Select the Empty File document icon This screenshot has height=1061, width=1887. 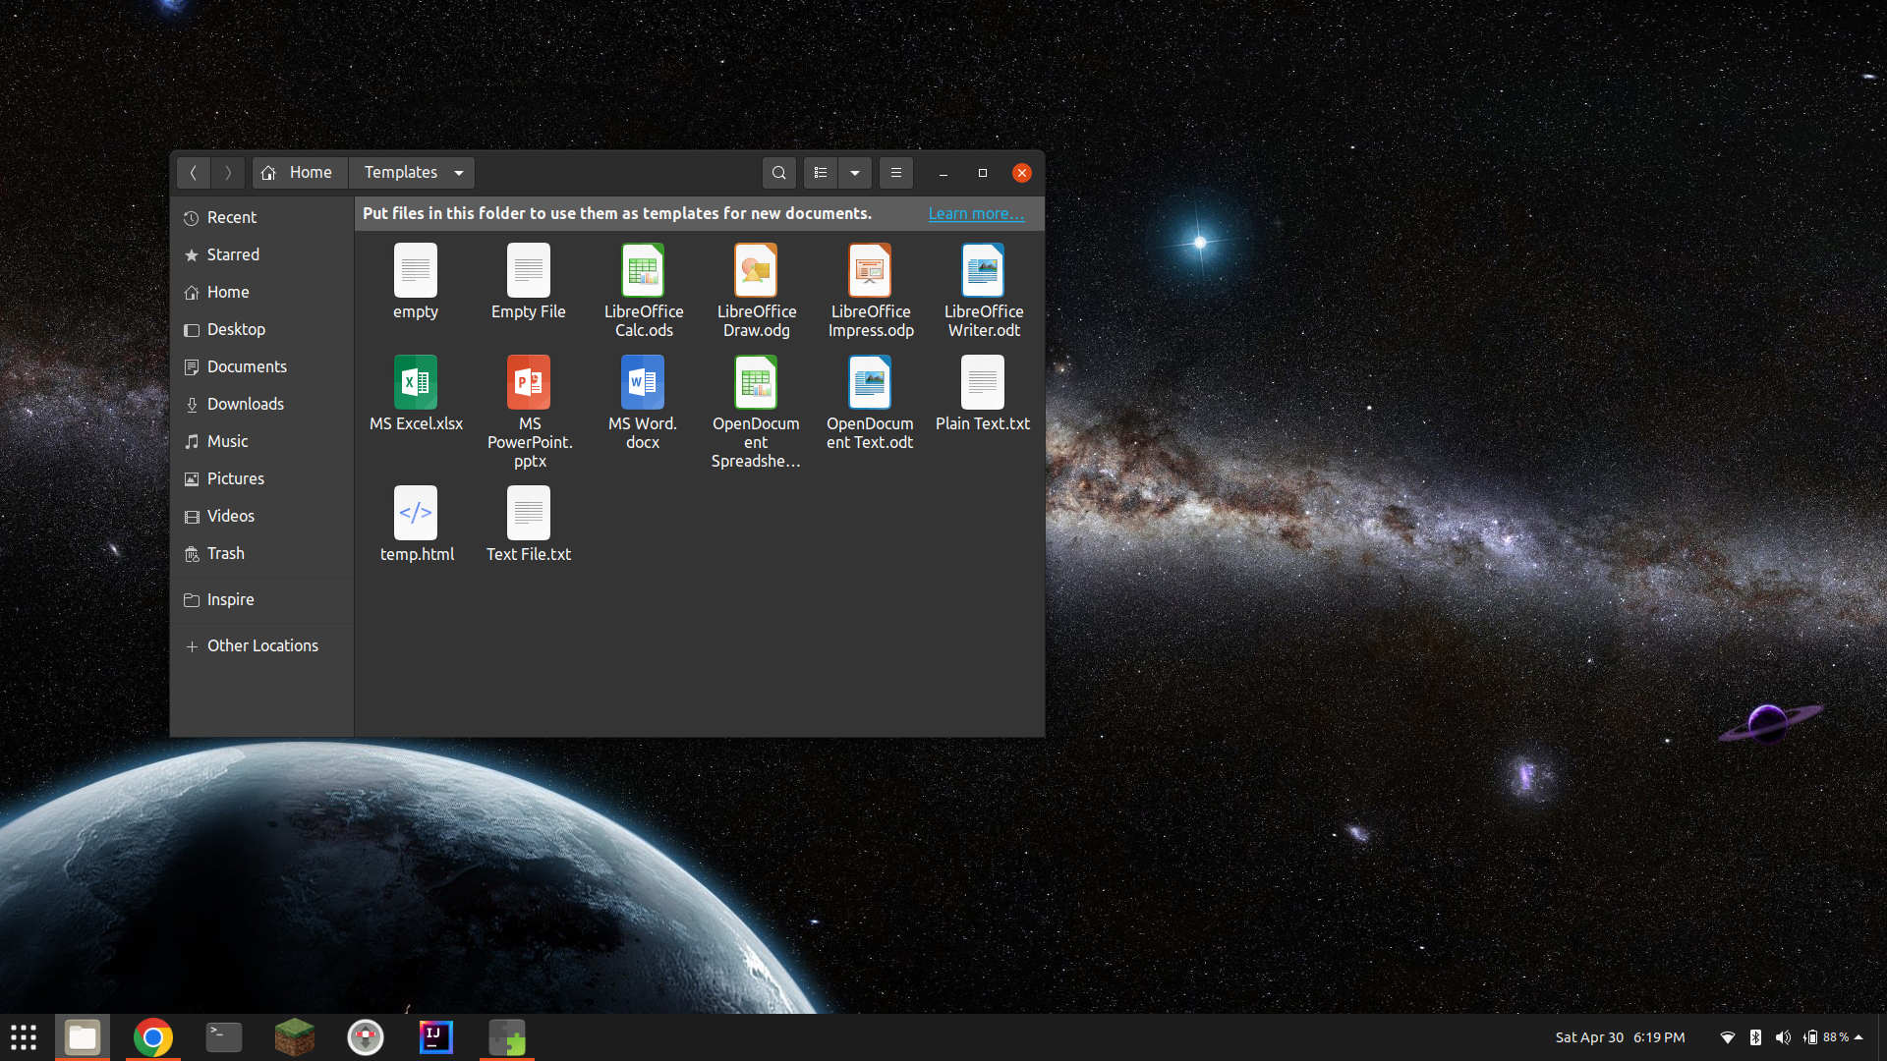tap(529, 270)
